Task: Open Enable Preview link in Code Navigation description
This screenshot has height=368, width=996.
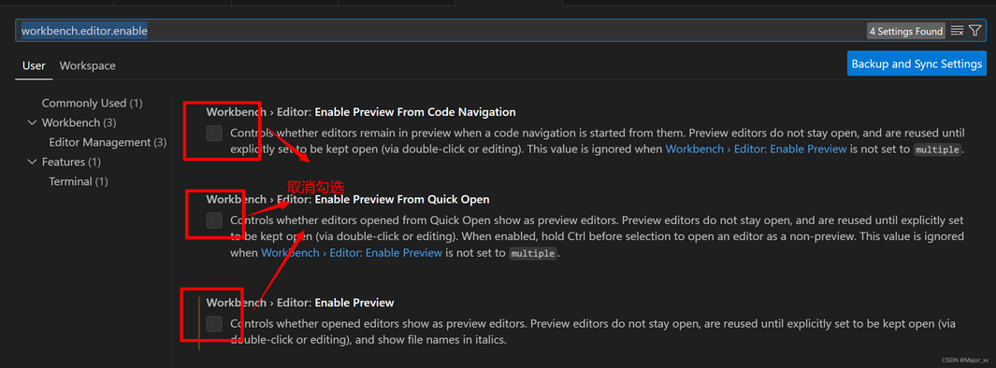Action: (756, 149)
